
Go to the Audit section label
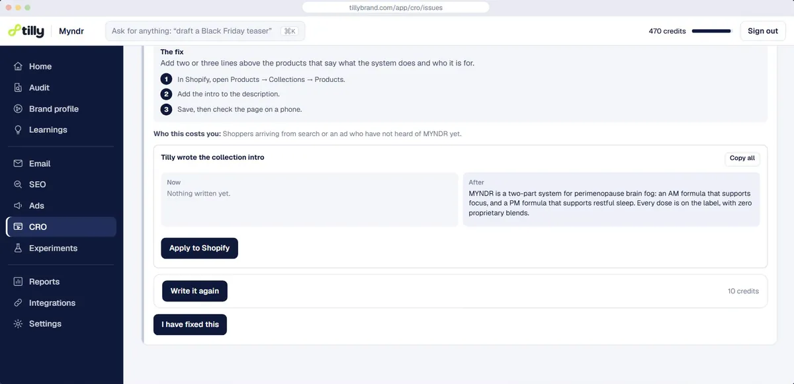tap(39, 87)
